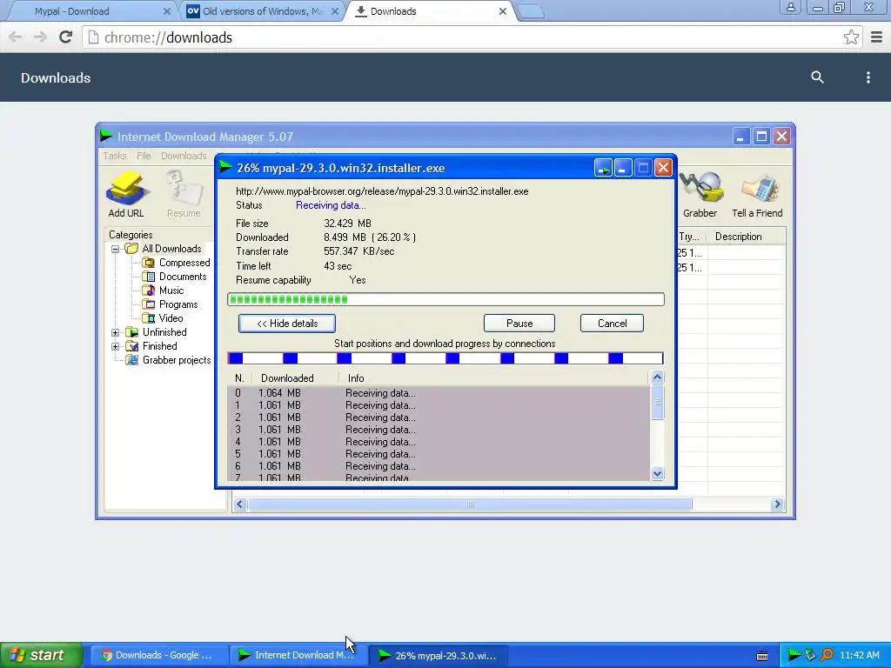The height and width of the screenshot is (668, 891).
Task: Select connection row 5 in the list
Action: pos(439,454)
